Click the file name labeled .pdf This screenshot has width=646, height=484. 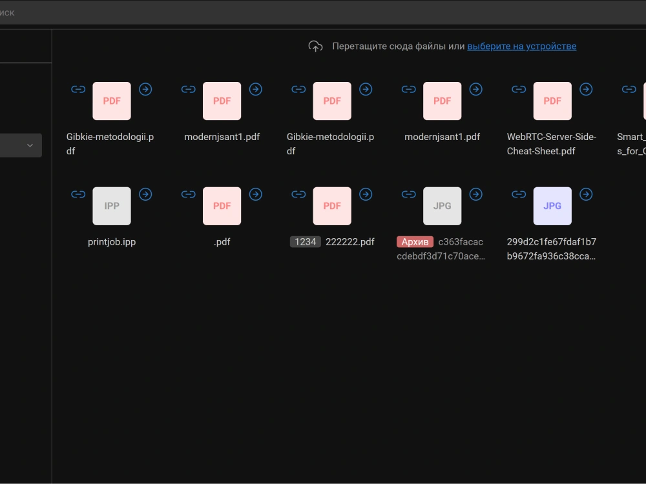[x=222, y=242]
